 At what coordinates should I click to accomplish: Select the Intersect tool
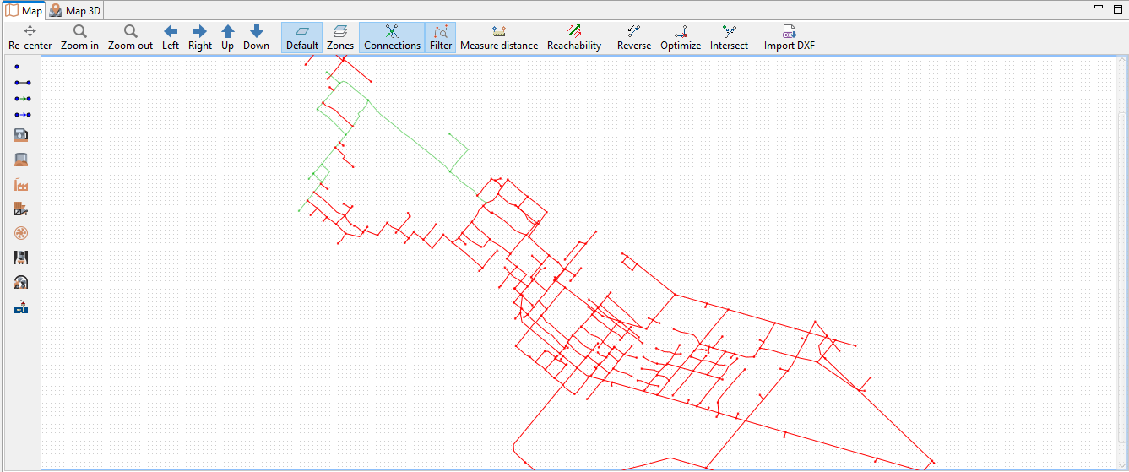(x=729, y=38)
